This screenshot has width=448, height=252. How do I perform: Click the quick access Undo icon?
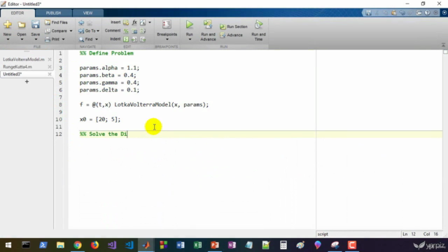tap(402, 13)
